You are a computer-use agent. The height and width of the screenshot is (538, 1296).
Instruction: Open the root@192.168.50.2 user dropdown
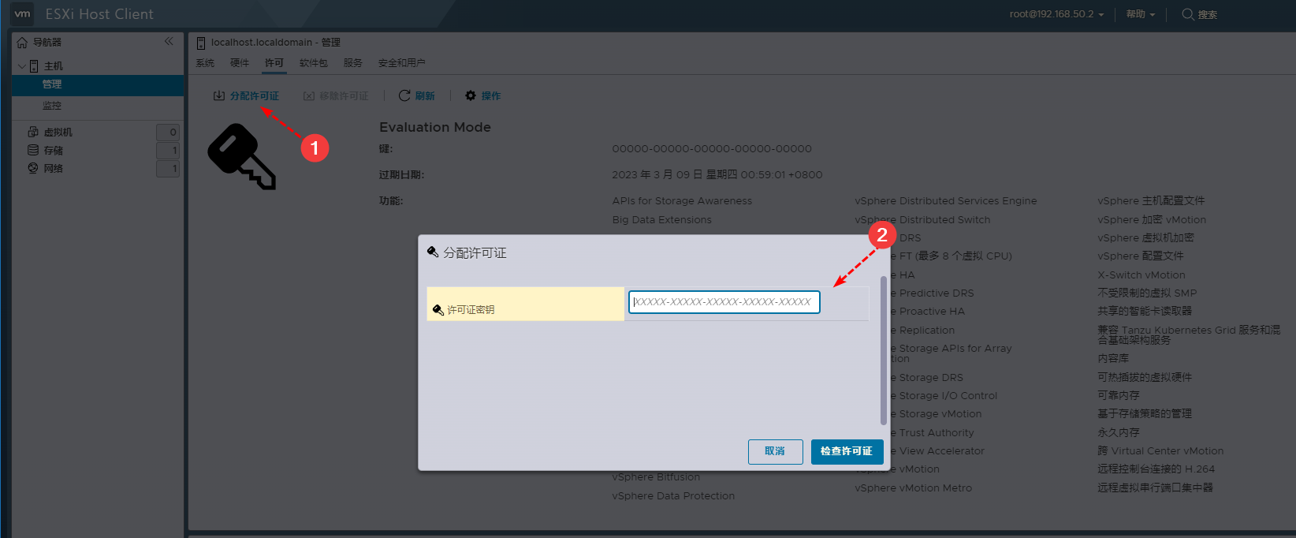[1056, 14]
